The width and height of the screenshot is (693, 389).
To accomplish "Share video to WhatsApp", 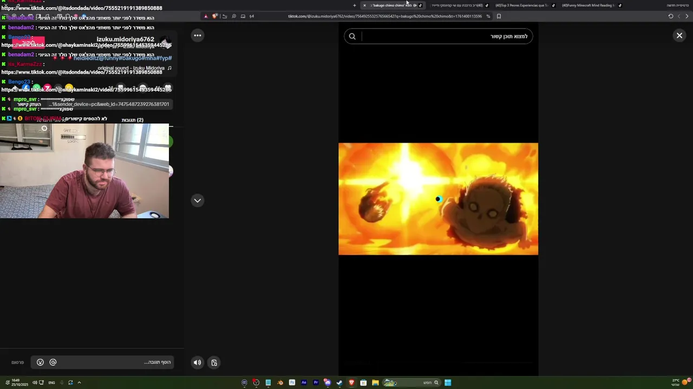I will 36,88.
